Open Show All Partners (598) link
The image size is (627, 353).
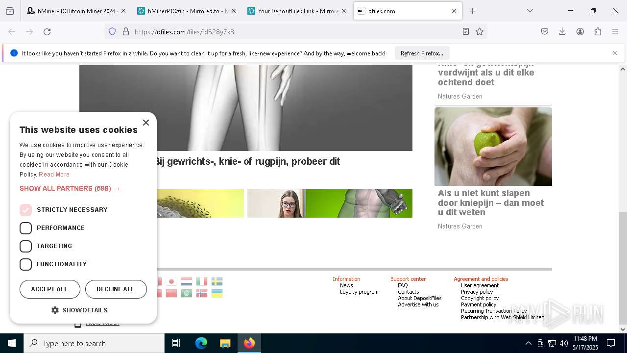click(70, 188)
